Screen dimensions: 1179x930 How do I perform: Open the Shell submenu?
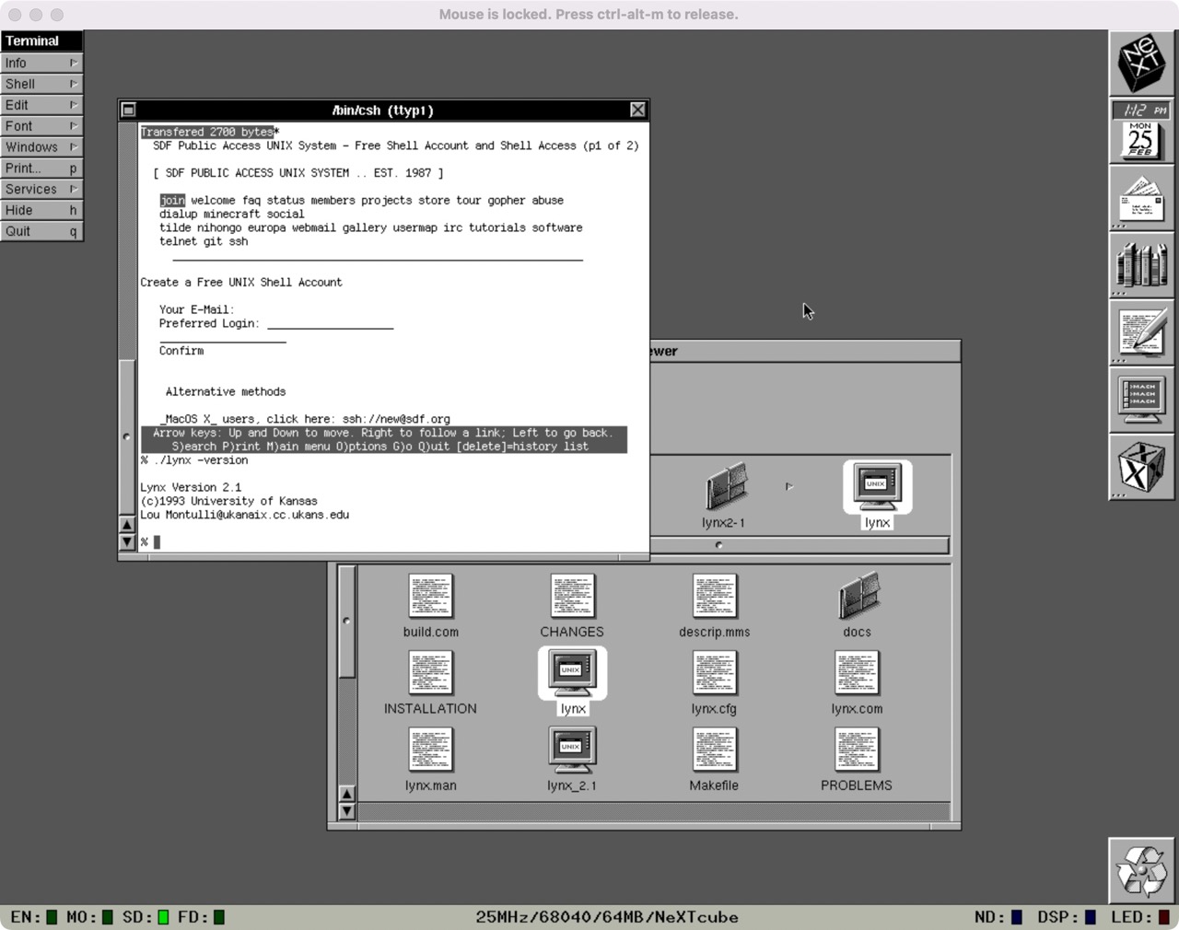click(x=41, y=84)
